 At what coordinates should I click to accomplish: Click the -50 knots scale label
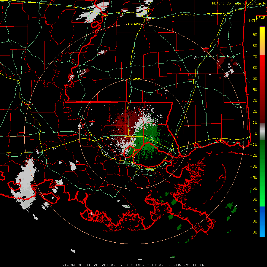coord(254,188)
